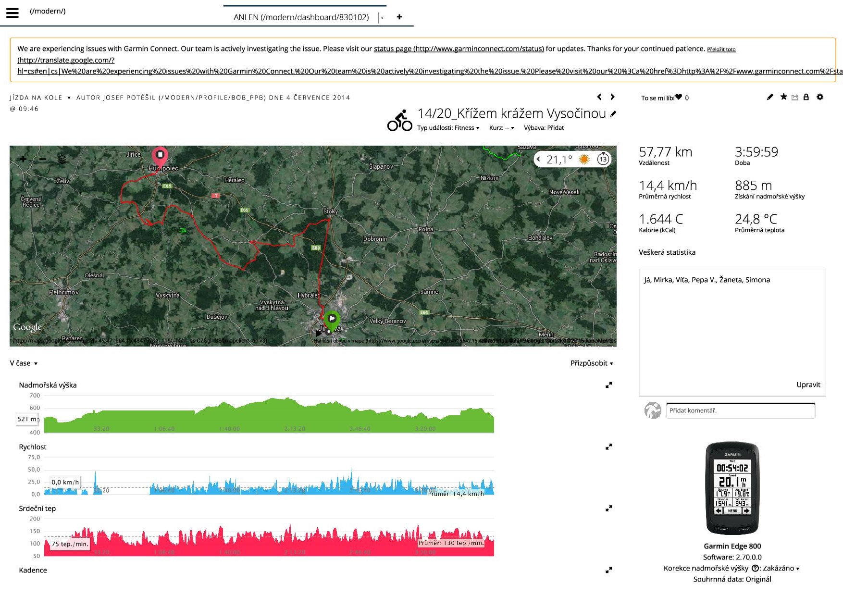The height and width of the screenshot is (596, 843).
Task: Edit the activity title with pencil icon
Action: pyautogui.click(x=613, y=114)
